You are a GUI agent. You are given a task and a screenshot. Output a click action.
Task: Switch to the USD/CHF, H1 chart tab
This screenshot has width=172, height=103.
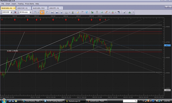[x=22, y=8]
